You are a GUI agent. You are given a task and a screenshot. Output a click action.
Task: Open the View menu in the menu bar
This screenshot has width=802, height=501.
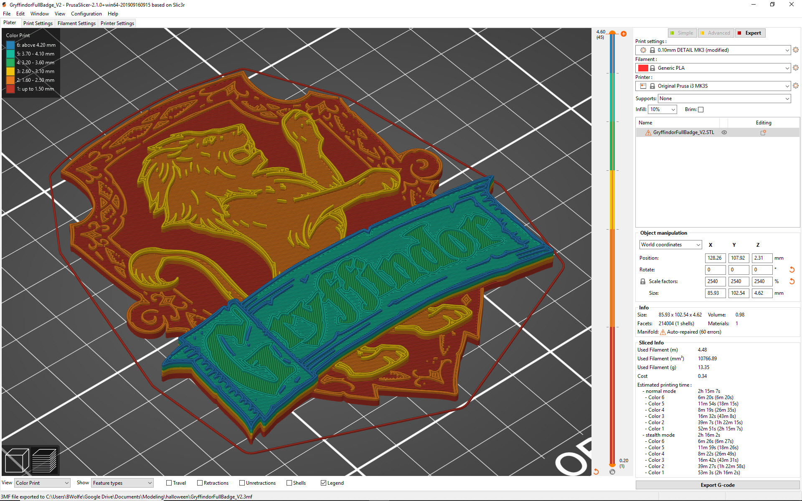click(x=60, y=14)
